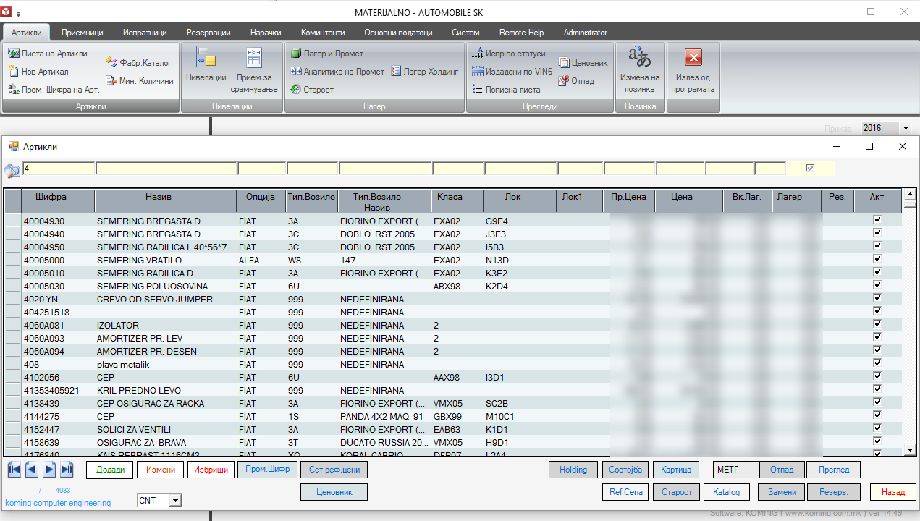Open the year 2016 dropdown
Image resolution: width=920 pixels, height=521 pixels.
pyautogui.click(x=906, y=129)
